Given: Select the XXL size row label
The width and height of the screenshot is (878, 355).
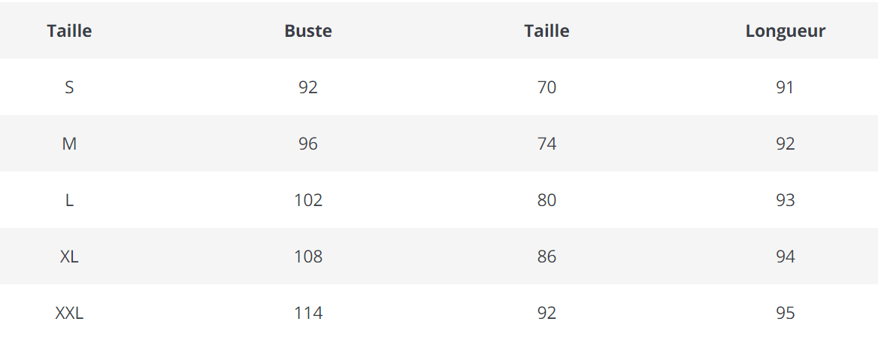Looking at the screenshot, I should tap(69, 313).
